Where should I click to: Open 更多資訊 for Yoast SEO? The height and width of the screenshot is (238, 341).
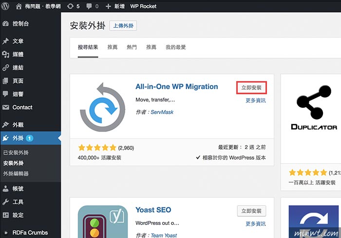(x=256, y=224)
